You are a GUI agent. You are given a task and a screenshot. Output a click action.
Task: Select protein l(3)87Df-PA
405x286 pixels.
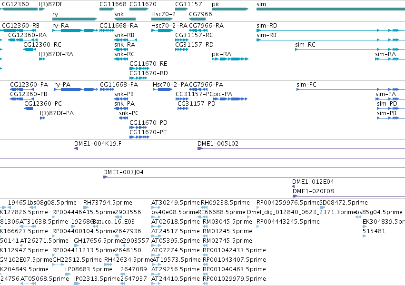(x=57, y=113)
